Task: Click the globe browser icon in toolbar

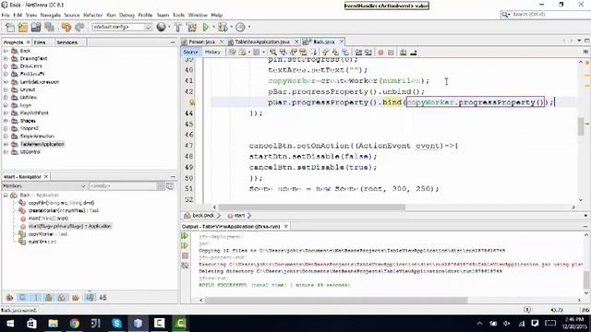Action: 161,27
